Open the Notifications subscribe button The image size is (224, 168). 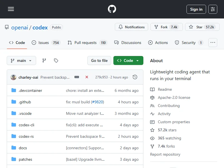pos(131,27)
